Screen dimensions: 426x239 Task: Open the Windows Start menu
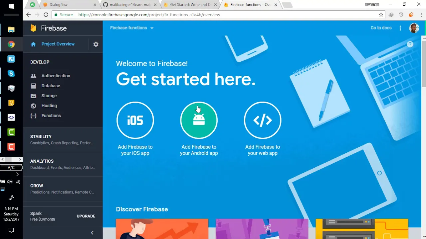(11, 6)
